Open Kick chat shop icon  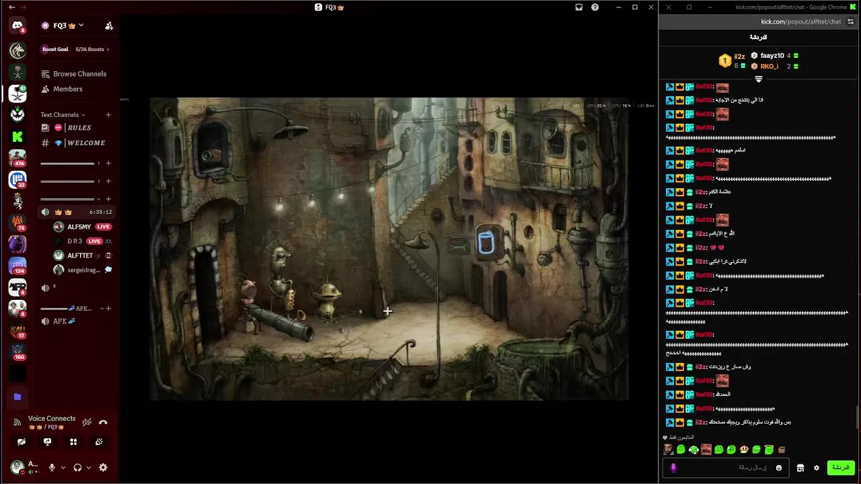tap(800, 468)
